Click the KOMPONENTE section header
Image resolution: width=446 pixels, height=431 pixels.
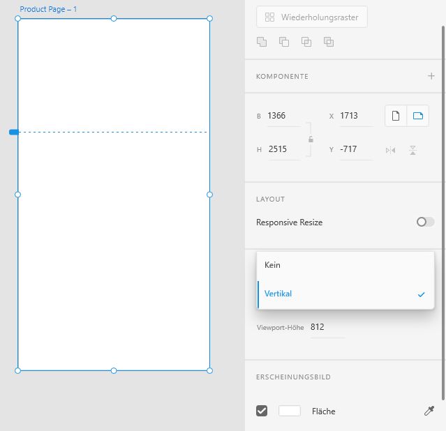[282, 77]
